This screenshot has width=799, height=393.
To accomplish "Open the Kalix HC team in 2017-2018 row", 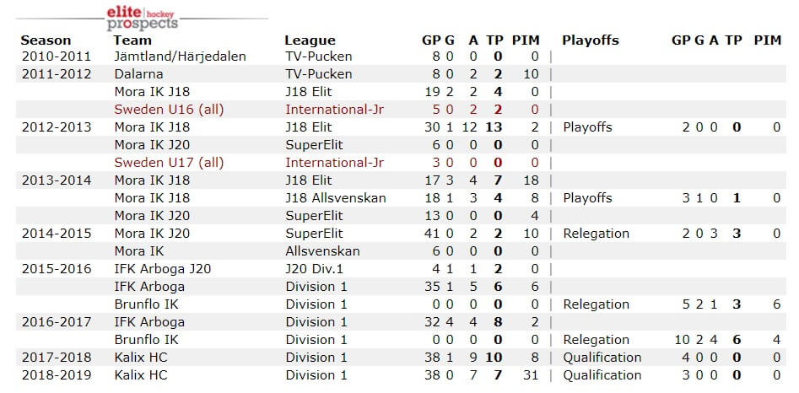I will pos(141,358).
